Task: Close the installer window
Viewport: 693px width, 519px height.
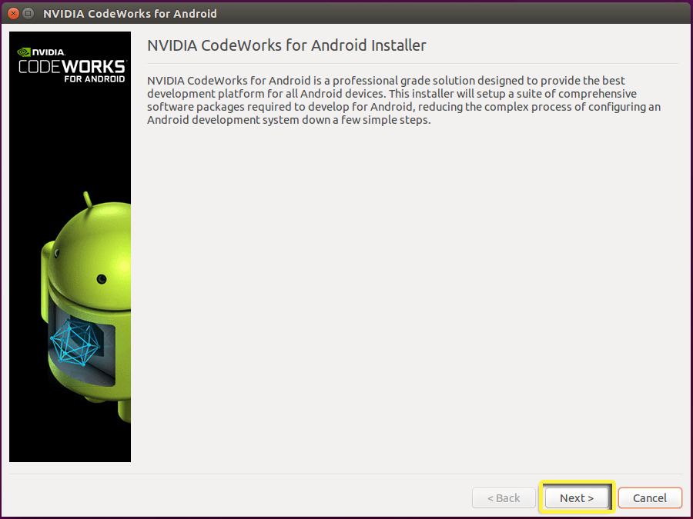Action: coord(12,13)
